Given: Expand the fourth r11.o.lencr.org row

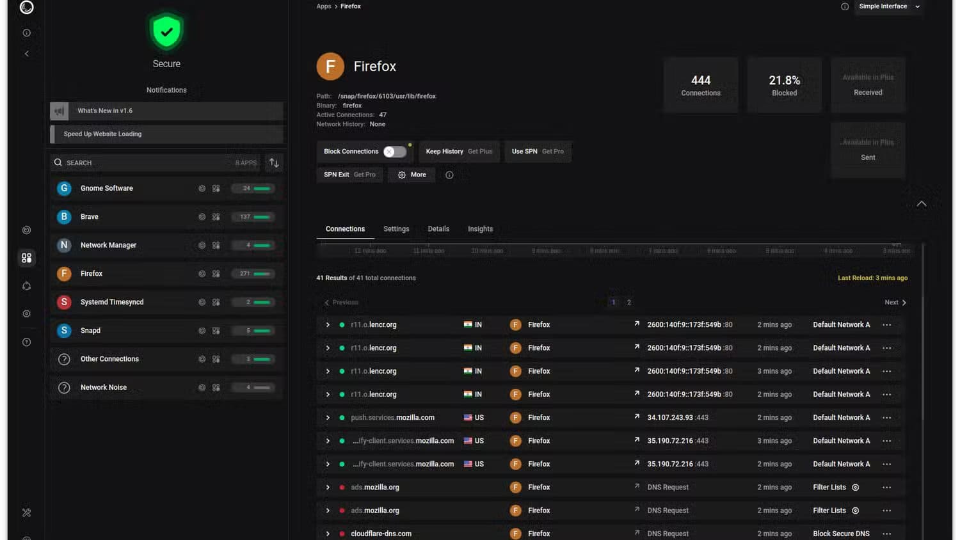Looking at the screenshot, I should coord(328,395).
